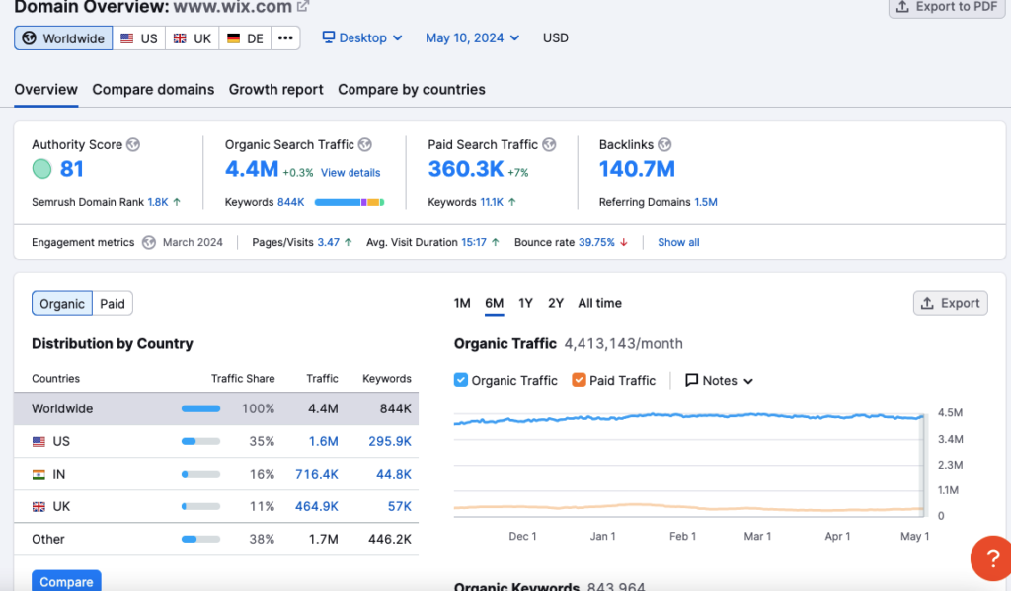The image size is (1011, 591).
Task: Open the orange help question mark button
Action: [991, 558]
